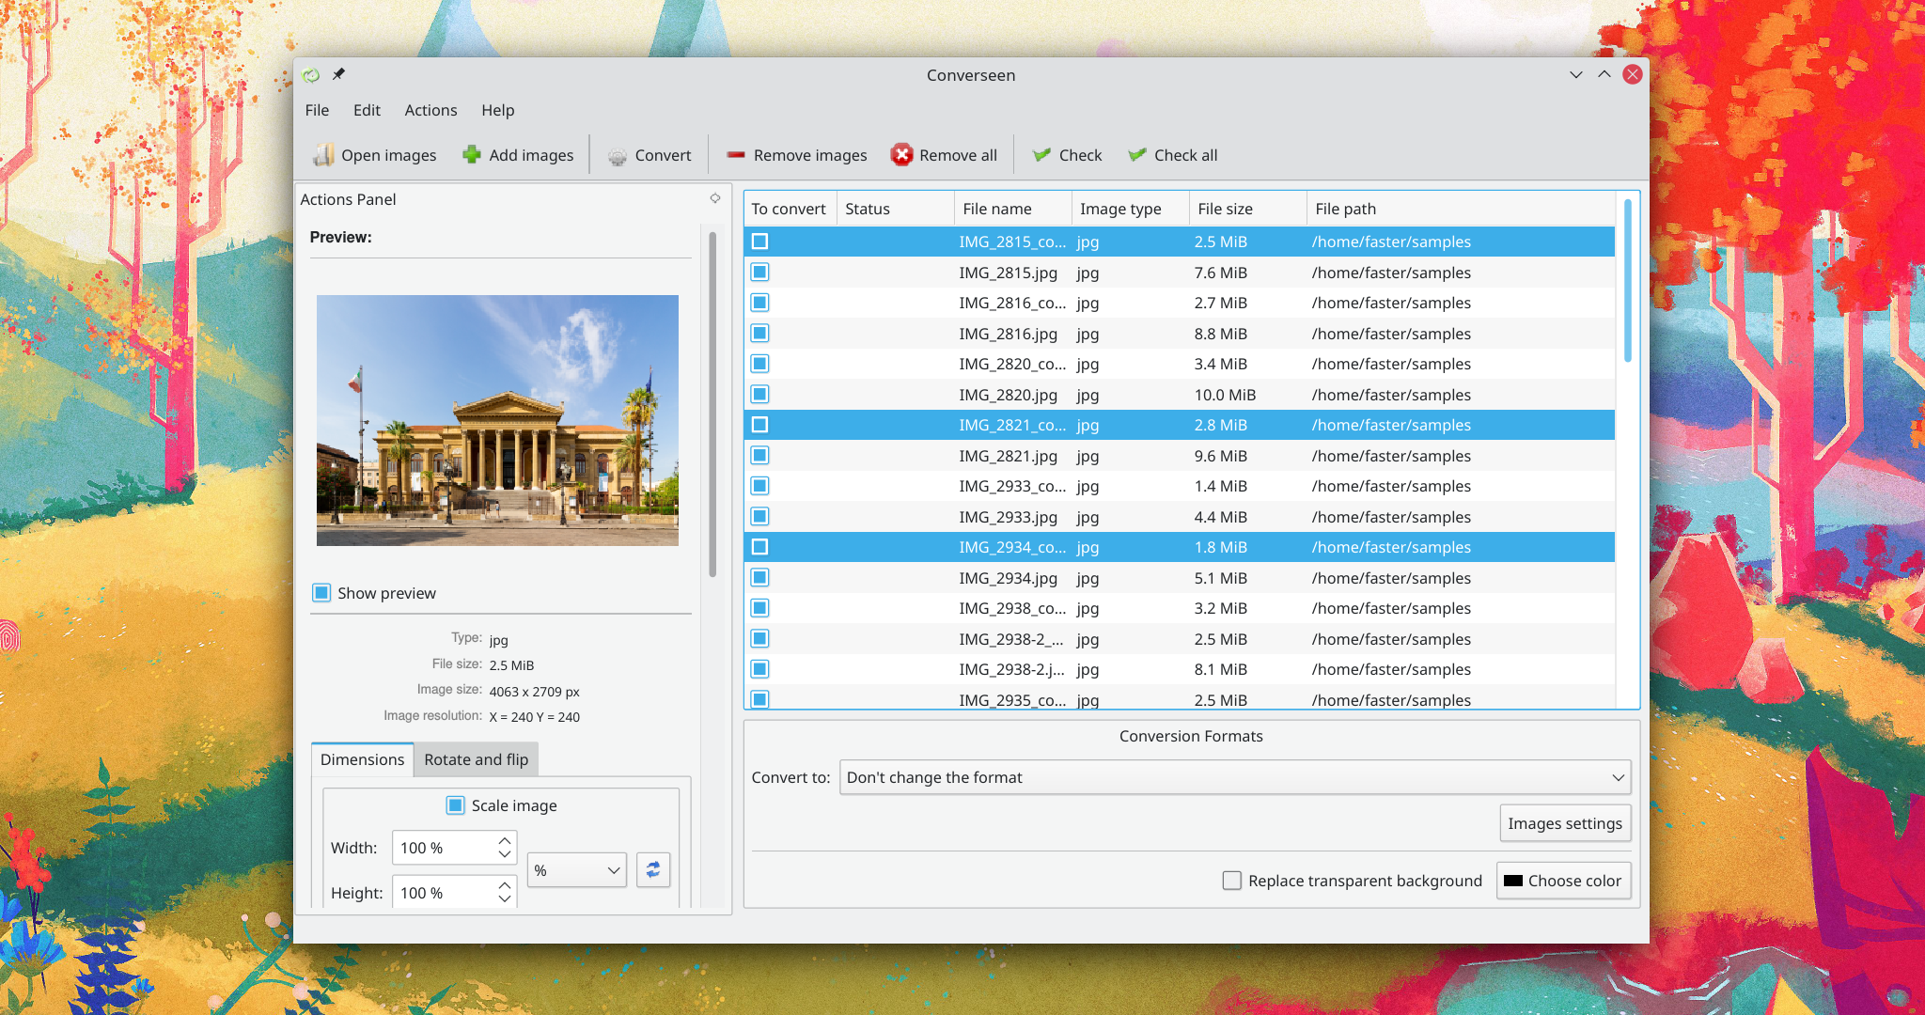Toggle checkbox for IMG_2820.jpg row
The height and width of the screenshot is (1015, 1925).
[x=760, y=395]
